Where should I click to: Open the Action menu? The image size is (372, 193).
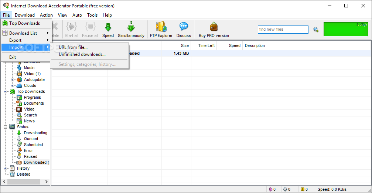(x=46, y=15)
